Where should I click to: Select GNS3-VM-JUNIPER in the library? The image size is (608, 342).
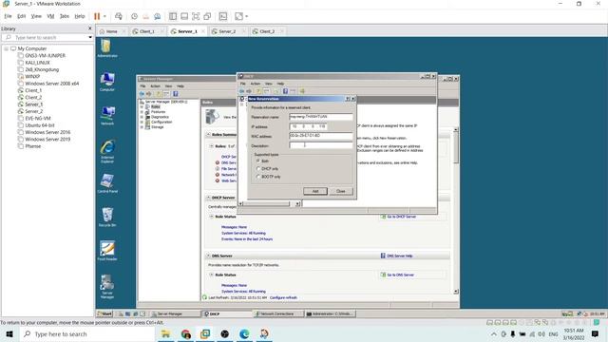pyautogui.click(x=45, y=56)
